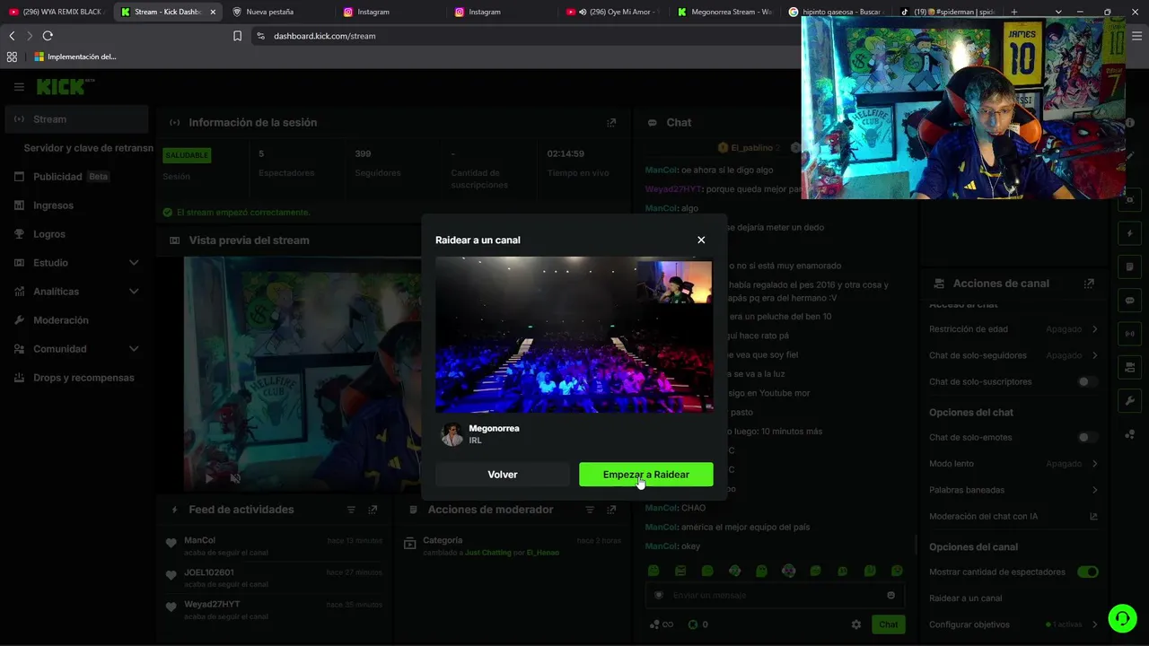Switch to WYA REMIX BLACK tab
This screenshot has width=1149, height=646.
point(56,12)
